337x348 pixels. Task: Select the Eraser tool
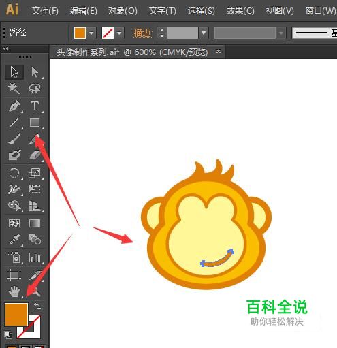pyautogui.click(x=35, y=155)
